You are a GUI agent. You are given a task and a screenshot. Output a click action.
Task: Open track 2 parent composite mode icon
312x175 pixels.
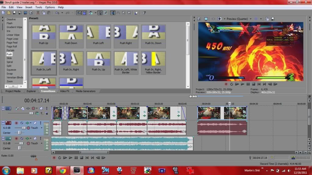pyautogui.click(x=37, y=114)
